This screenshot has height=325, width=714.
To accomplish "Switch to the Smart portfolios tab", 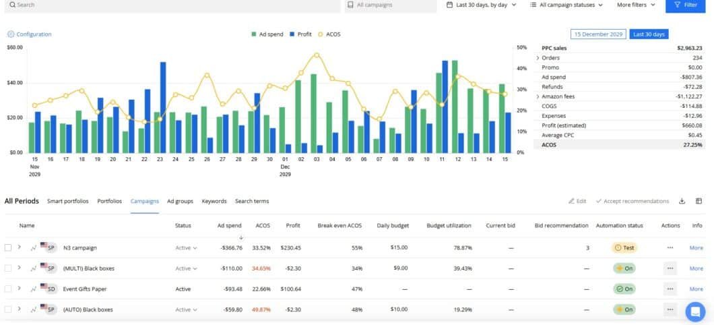I will tap(67, 201).
